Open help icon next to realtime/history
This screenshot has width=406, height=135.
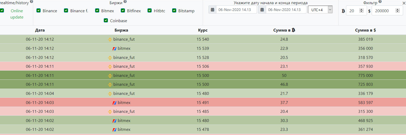click(x=32, y=2)
